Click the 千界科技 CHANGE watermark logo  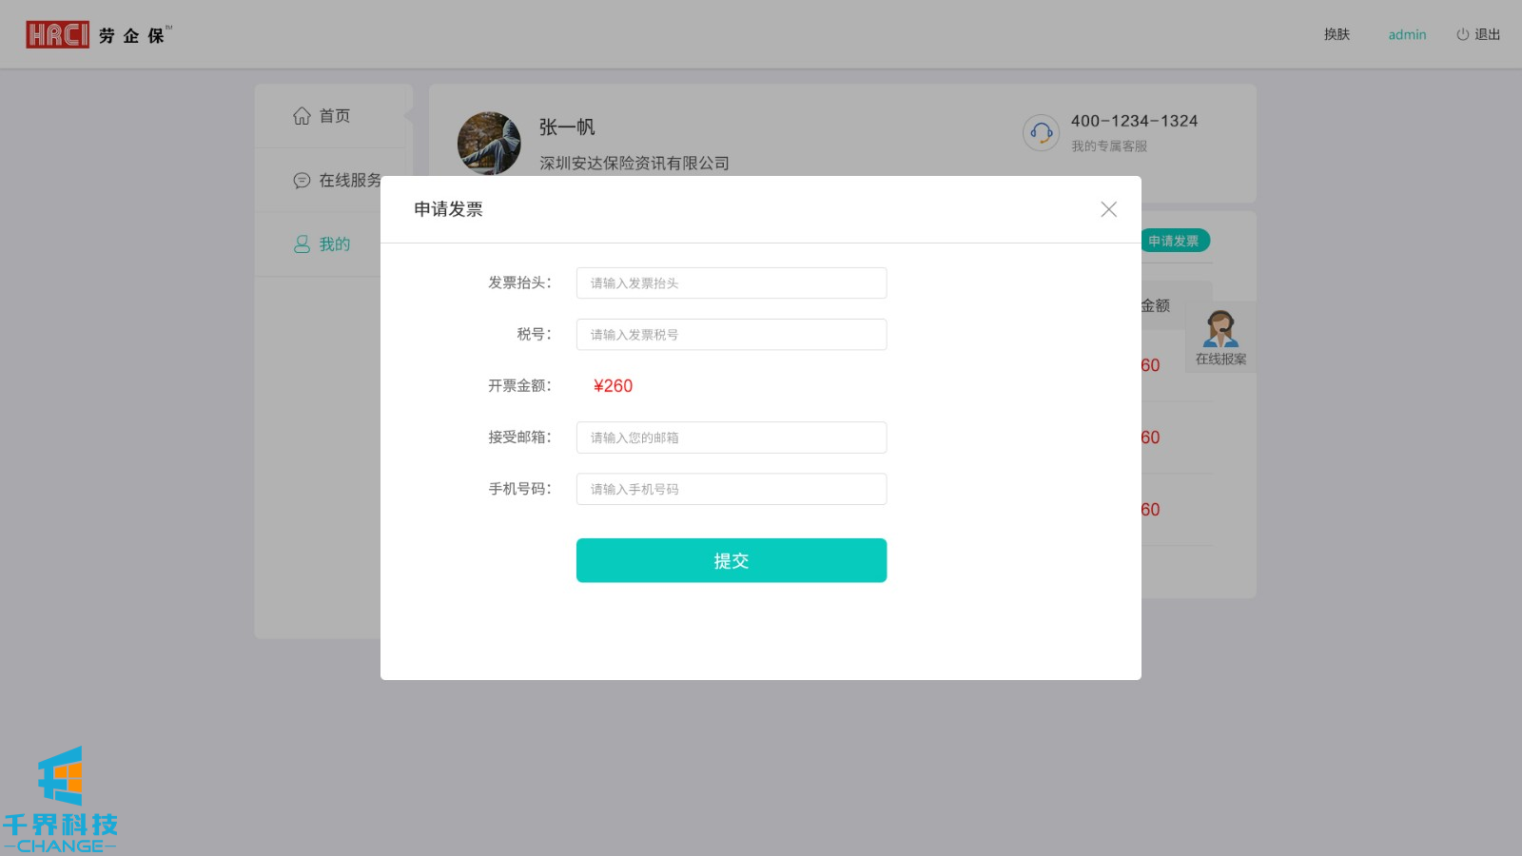(60, 801)
